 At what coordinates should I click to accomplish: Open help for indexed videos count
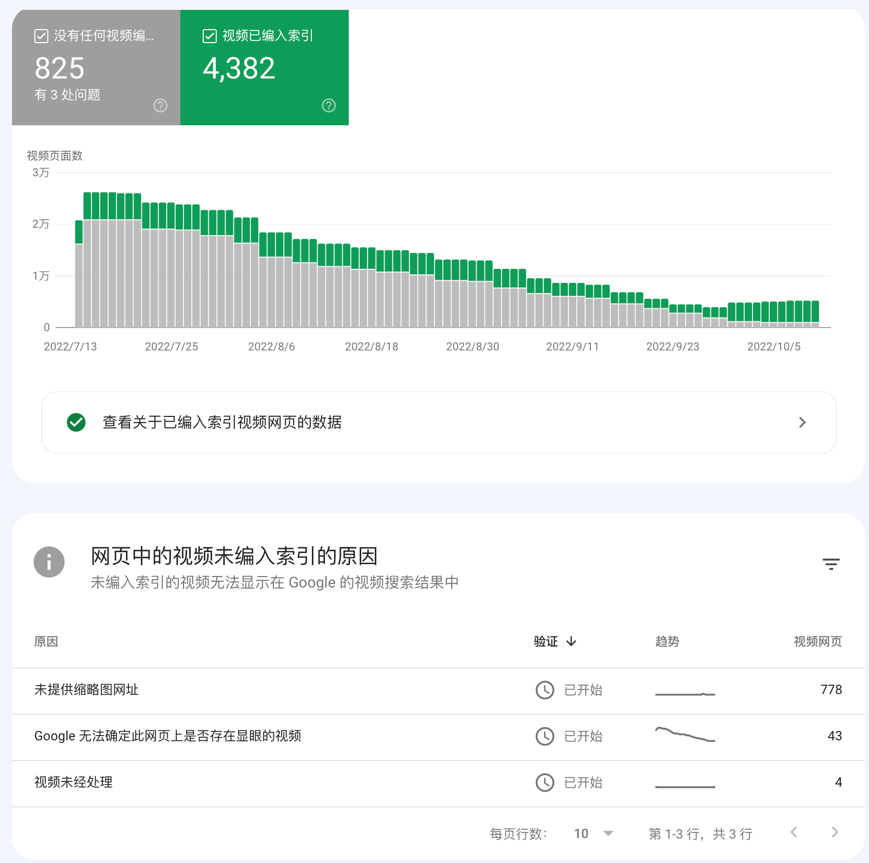[328, 106]
